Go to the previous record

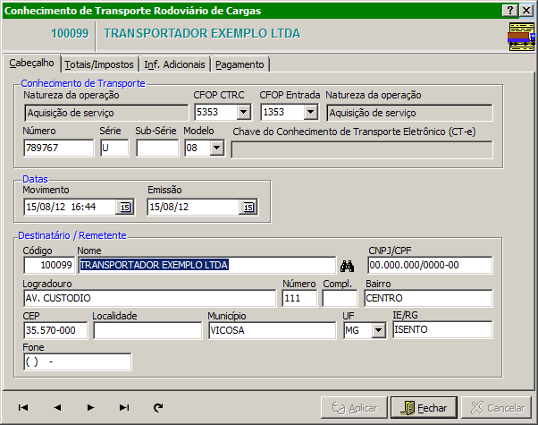point(57,407)
